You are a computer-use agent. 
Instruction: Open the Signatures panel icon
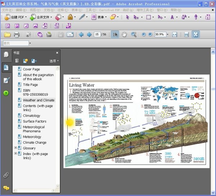point(6,80)
